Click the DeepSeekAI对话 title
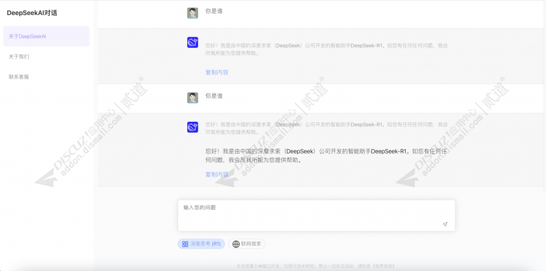Screen dimensions: 546x271 pos(32,13)
